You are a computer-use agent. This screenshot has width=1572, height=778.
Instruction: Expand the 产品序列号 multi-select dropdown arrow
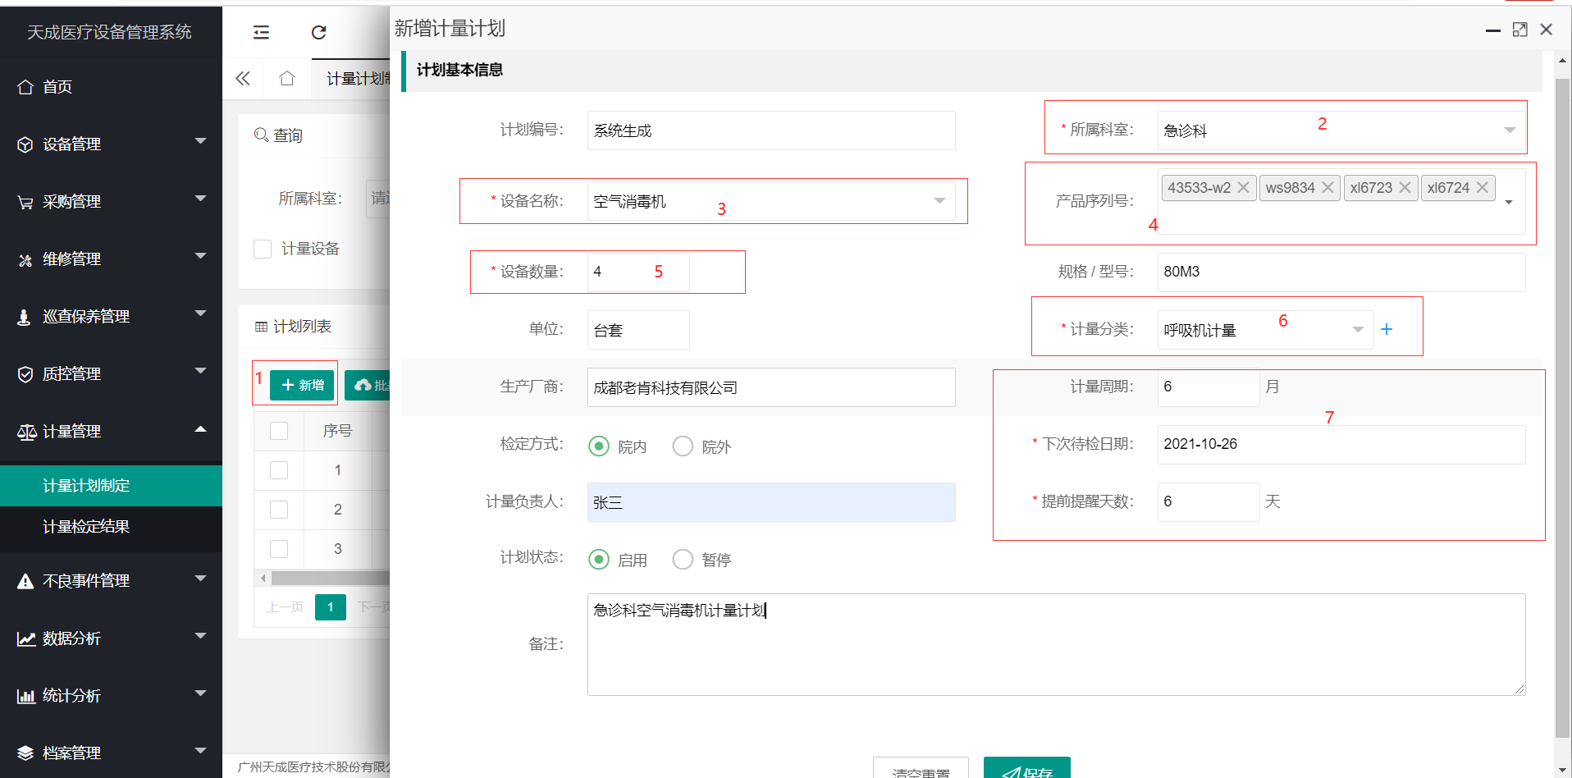(x=1509, y=202)
